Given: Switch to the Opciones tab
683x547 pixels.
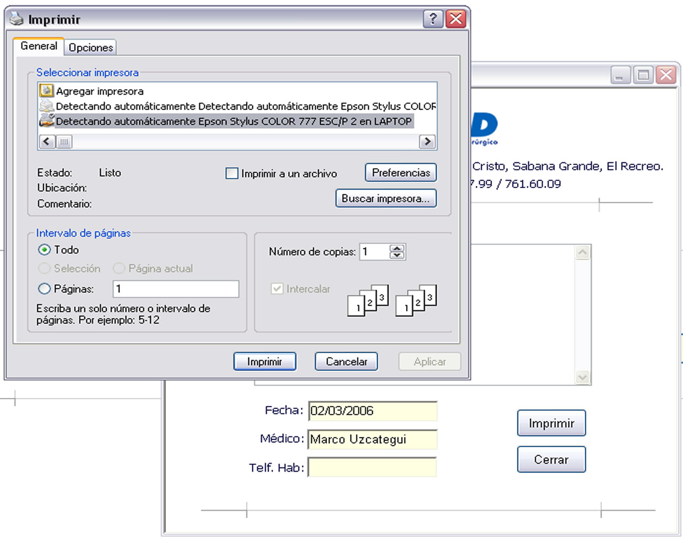Looking at the screenshot, I should coord(91,48).
